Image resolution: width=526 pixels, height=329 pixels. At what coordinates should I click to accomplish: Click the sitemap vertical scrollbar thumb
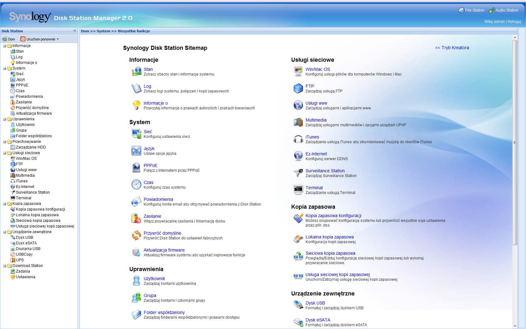click(515, 143)
